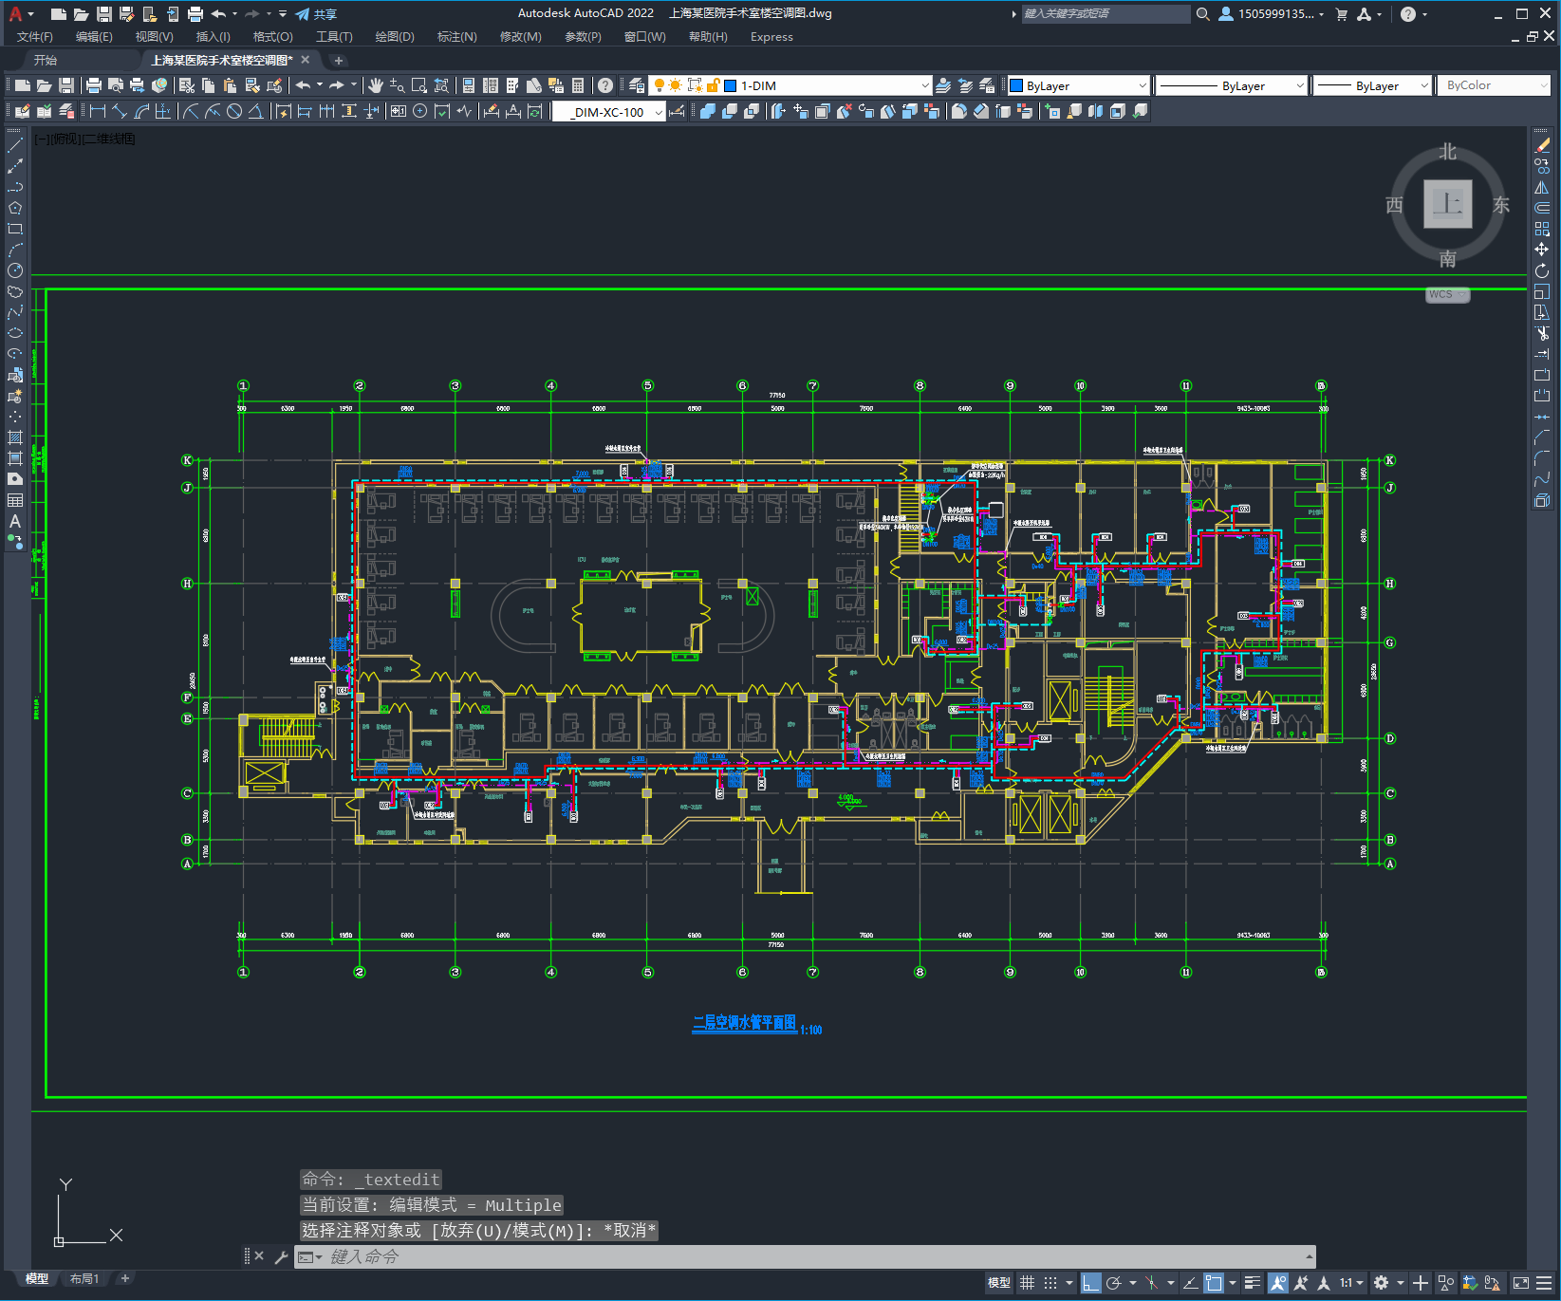Toggle lineweight display in status bar
Screen dimensions: 1561x1301
tap(1253, 1283)
